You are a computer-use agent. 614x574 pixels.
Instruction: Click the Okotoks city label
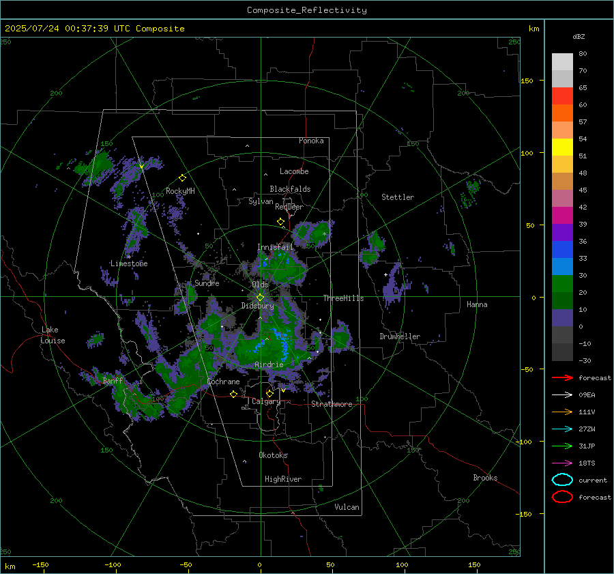273,455
